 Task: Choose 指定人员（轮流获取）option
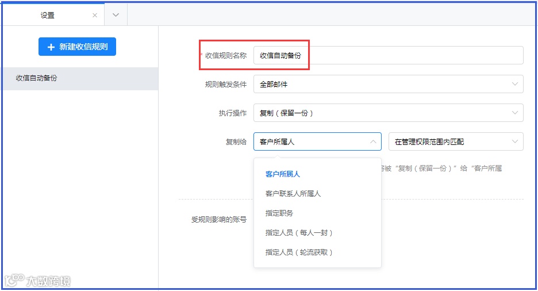pyautogui.click(x=317, y=252)
